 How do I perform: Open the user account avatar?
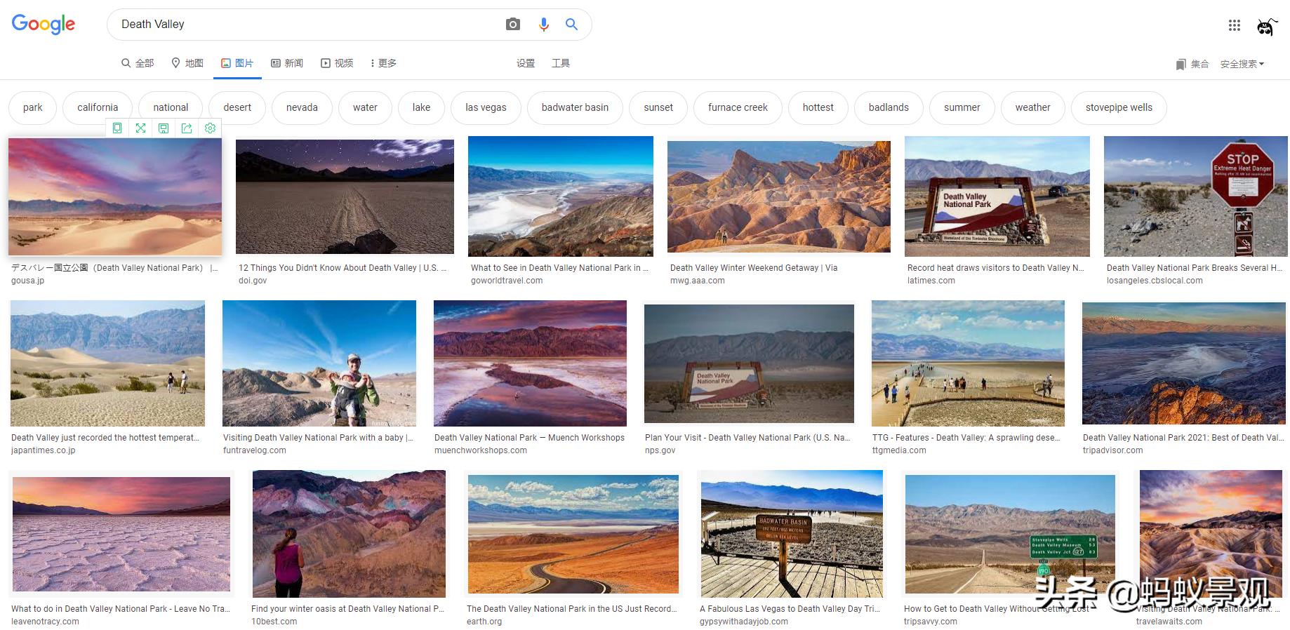click(x=1266, y=26)
